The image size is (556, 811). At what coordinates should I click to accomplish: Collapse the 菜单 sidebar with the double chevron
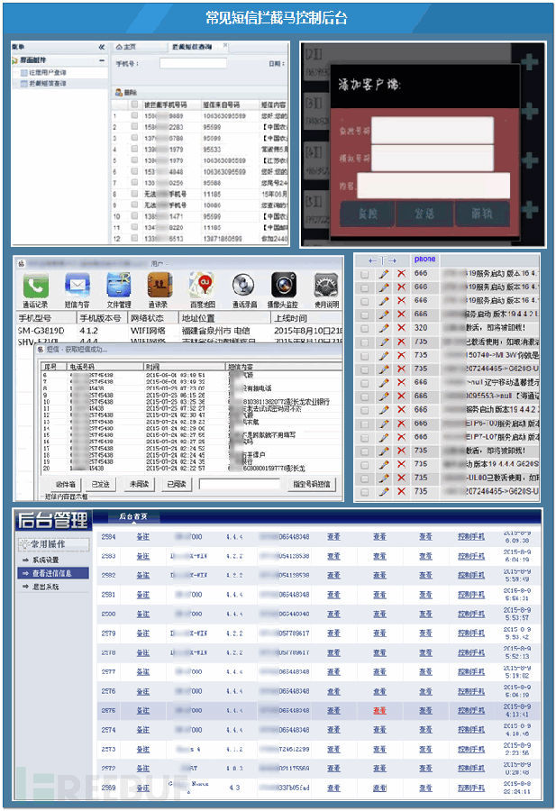[101, 47]
